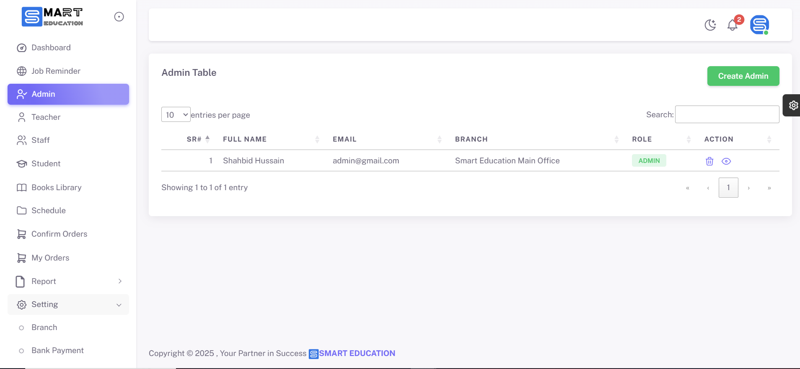Go to the Teacher page

click(46, 117)
